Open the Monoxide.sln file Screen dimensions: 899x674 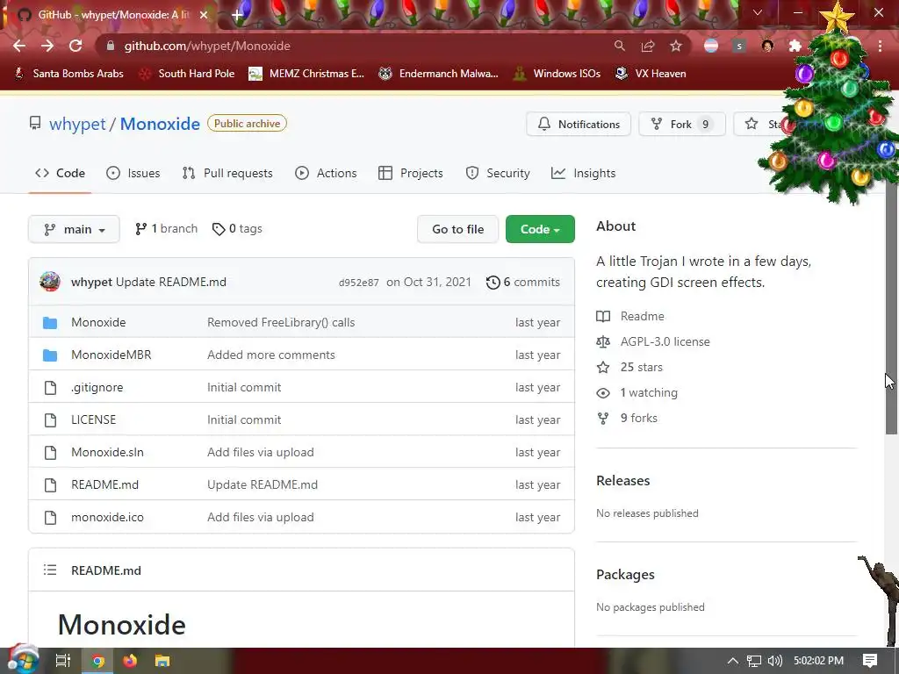pos(107,452)
